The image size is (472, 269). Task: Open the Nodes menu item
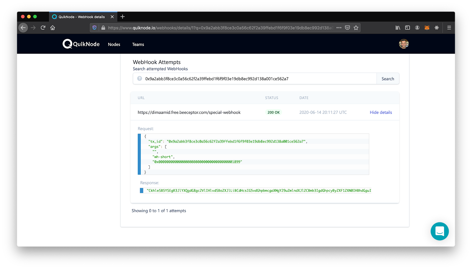(x=114, y=45)
